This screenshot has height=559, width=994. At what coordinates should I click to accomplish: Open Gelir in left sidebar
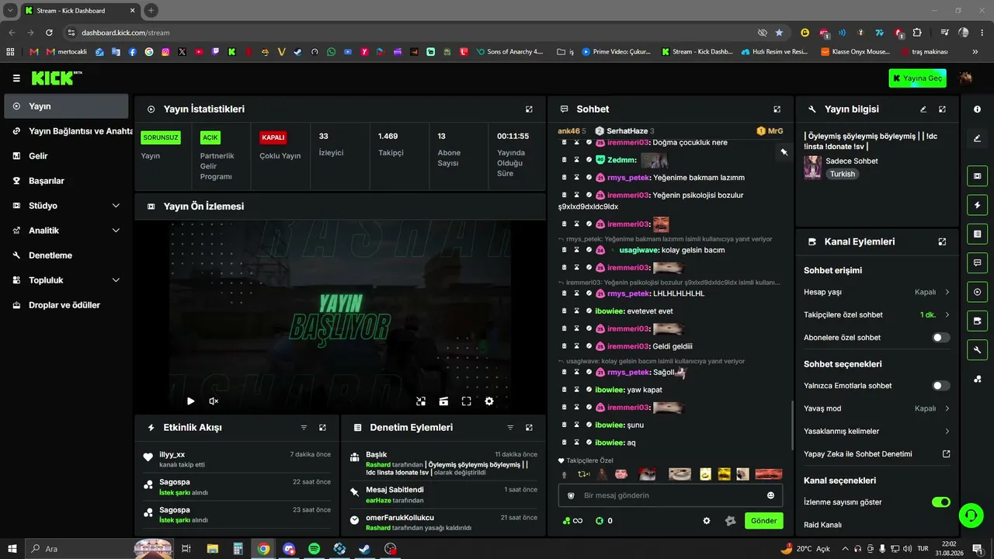pyautogui.click(x=66, y=156)
